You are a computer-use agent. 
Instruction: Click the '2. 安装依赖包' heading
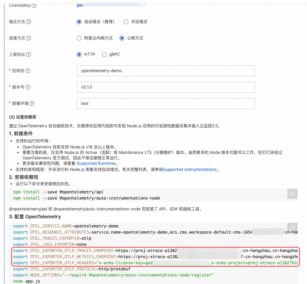[23, 177]
